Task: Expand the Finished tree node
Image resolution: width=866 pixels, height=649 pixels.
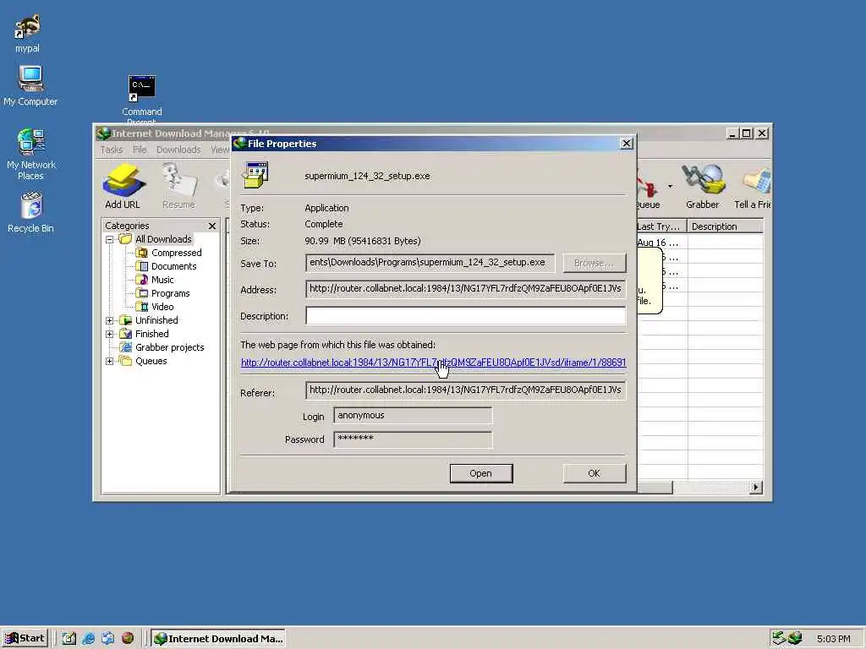Action: coord(109,334)
